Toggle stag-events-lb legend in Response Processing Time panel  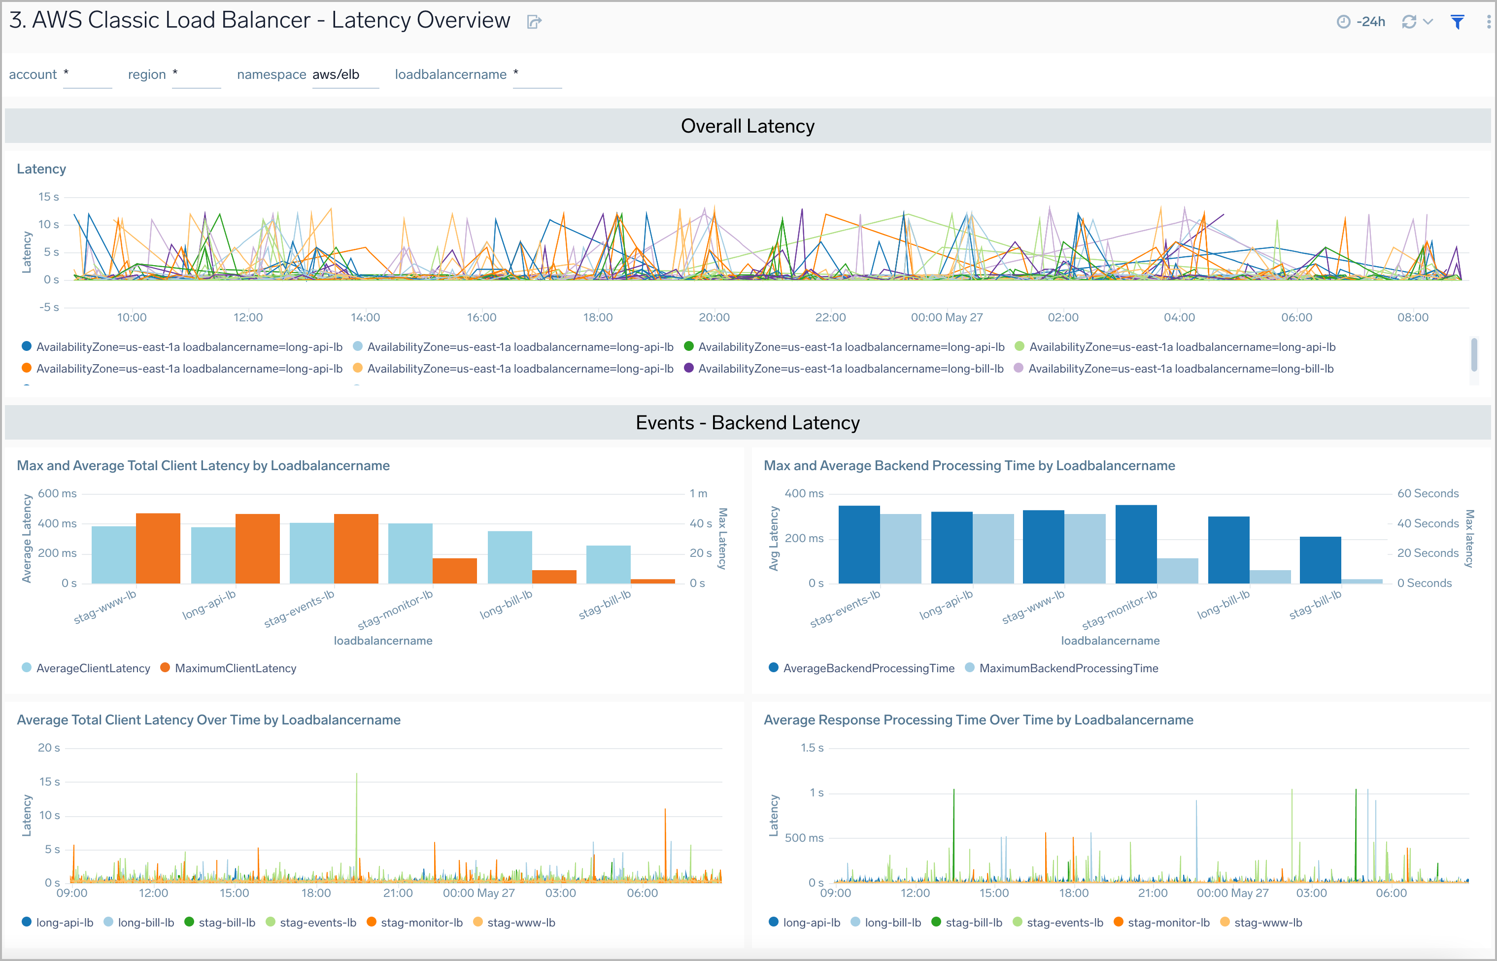[1058, 923]
